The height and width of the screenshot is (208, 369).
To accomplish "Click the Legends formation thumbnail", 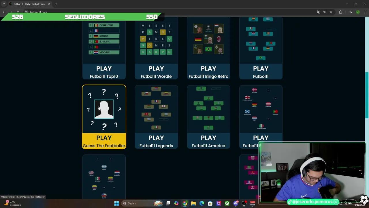I will (156, 109).
